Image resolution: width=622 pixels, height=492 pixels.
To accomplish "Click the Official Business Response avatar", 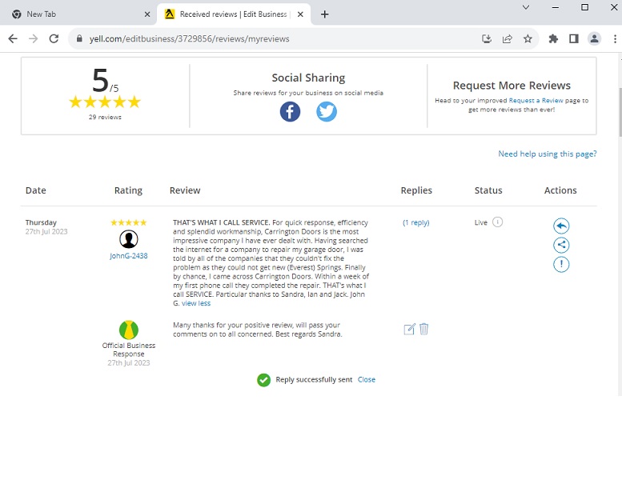I will pyautogui.click(x=129, y=330).
